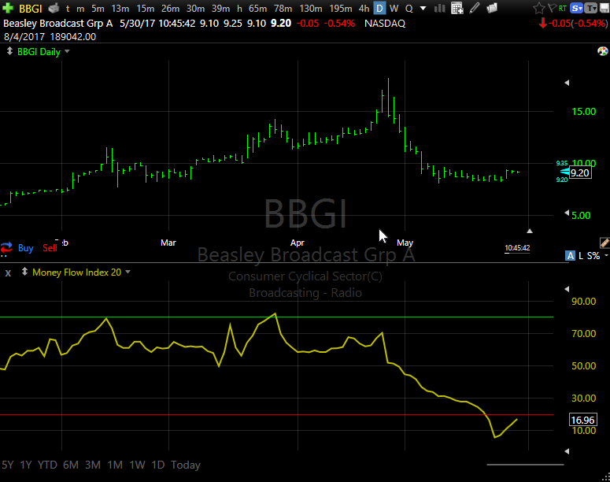610x482 pixels.
Task: Click the 10:45:42 time progress slider
Action: coord(517,248)
